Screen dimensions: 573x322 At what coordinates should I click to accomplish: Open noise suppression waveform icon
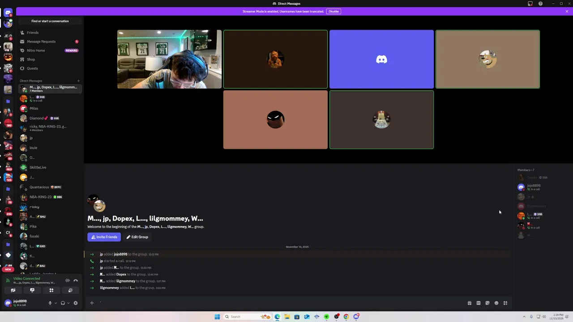(x=68, y=280)
